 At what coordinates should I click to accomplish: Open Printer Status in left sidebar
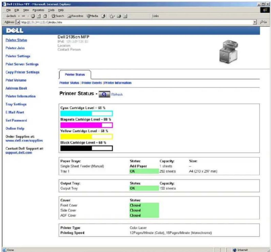16,40
